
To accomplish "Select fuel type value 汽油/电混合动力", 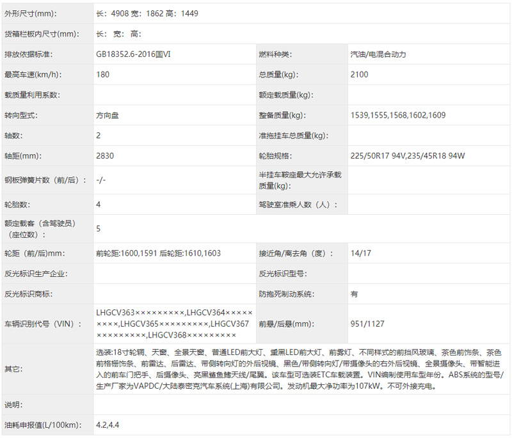I will (x=378, y=54).
